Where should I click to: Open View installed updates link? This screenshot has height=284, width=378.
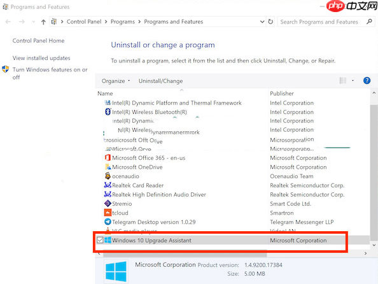[x=41, y=58]
